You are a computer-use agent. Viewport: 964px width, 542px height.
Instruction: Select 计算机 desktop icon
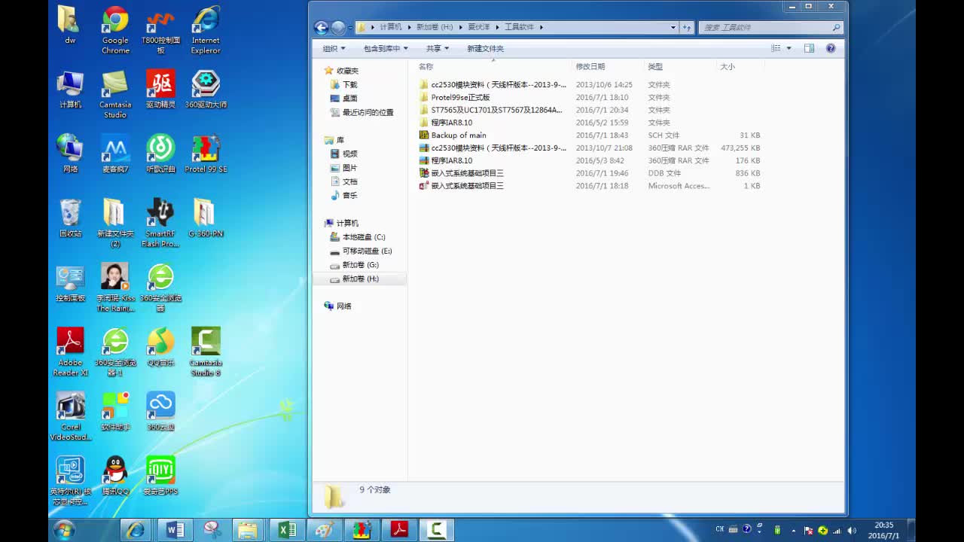[70, 90]
